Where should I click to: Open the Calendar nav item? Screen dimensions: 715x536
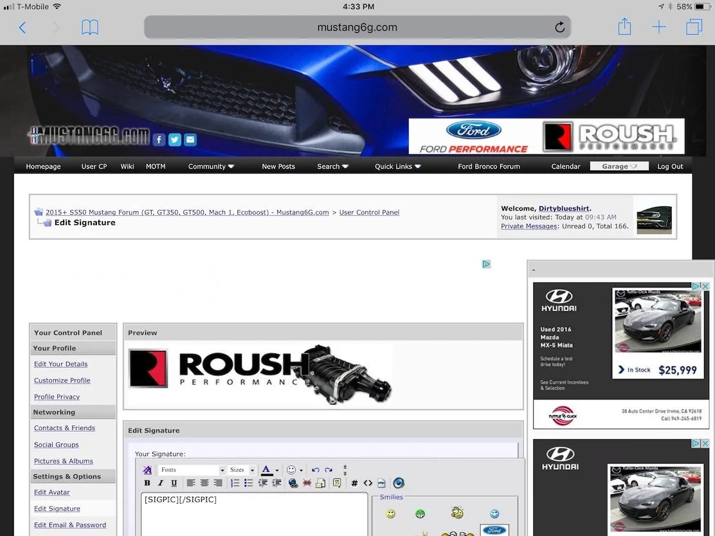click(x=565, y=166)
